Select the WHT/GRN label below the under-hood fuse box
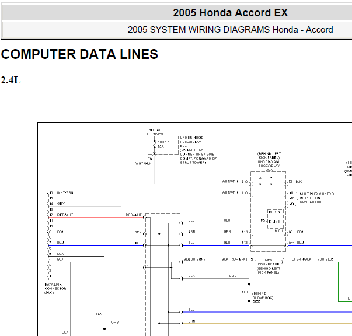352x336 pixels. point(144,163)
